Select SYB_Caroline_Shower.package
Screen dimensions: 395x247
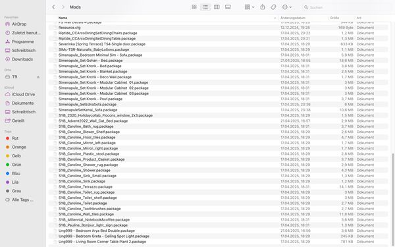(x=219, y=171)
